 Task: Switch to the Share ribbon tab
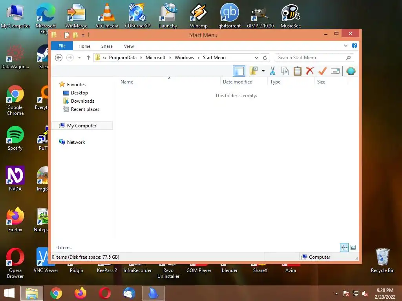(x=107, y=46)
